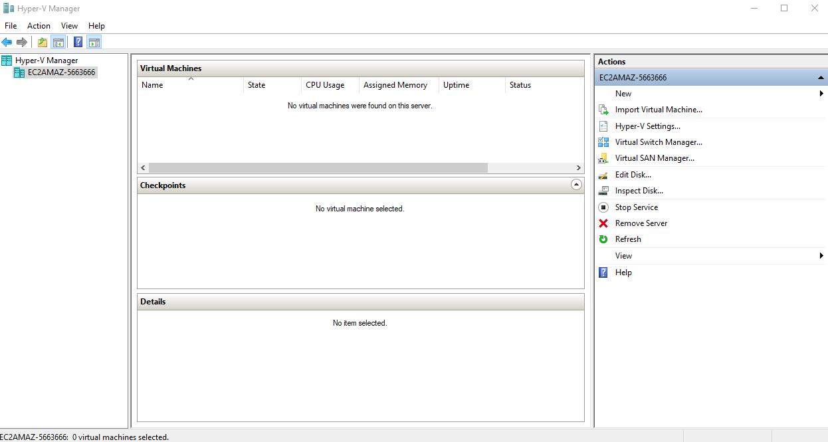Sort by the Uptime column header
The height and width of the screenshot is (442, 828).
pos(472,85)
